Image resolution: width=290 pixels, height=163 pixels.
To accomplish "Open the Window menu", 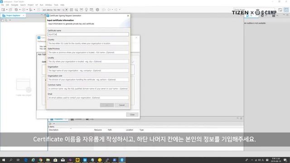I will pos(48,5).
